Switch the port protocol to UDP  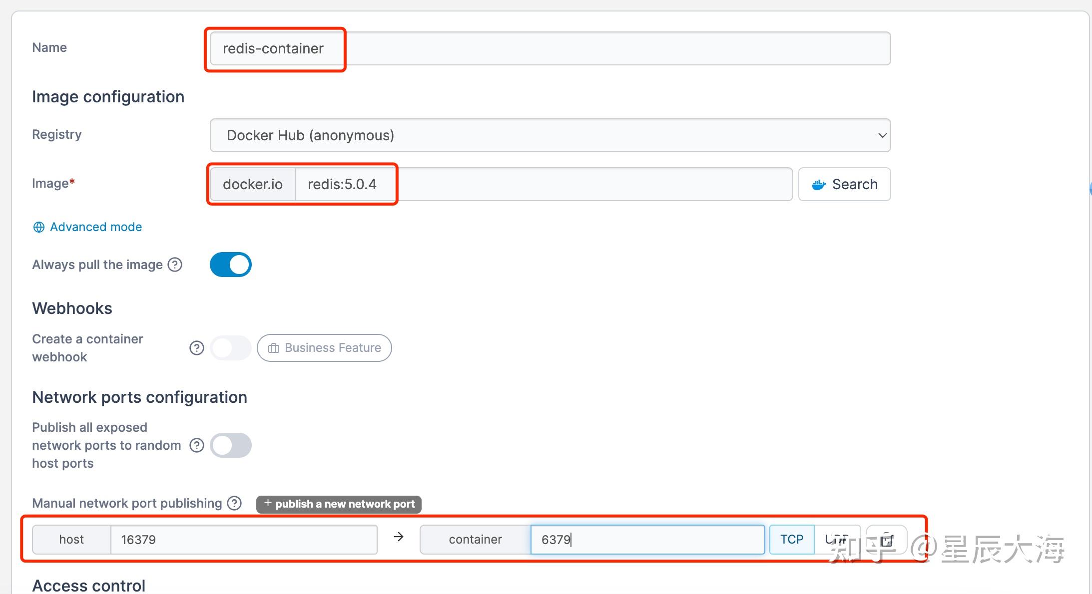coord(837,539)
